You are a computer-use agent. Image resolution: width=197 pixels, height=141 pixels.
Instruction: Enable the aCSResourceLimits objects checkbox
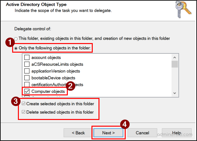(x=27, y=64)
